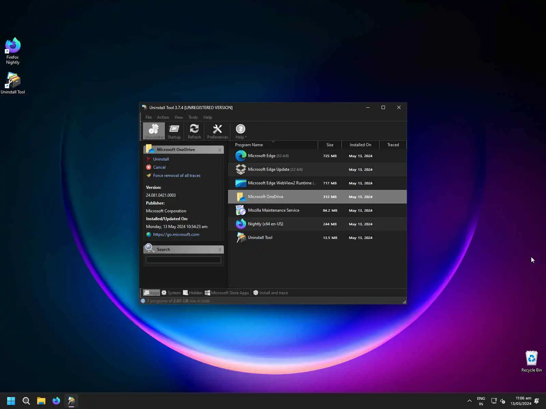Select the Microsoft Edge (32-bit) row
546x409 pixels.
(317, 156)
